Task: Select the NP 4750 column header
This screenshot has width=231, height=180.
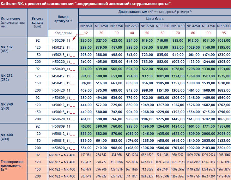Action: (x=209, y=26)
